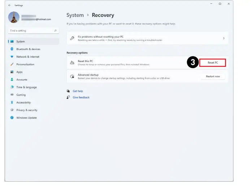Screen dimensions: 251x186
Task: Click the Time & language globe icon
Action: 12,87
